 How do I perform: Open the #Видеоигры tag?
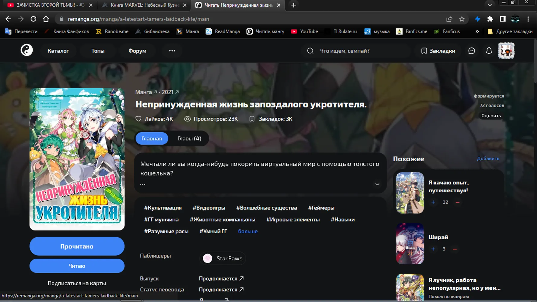[x=209, y=208]
